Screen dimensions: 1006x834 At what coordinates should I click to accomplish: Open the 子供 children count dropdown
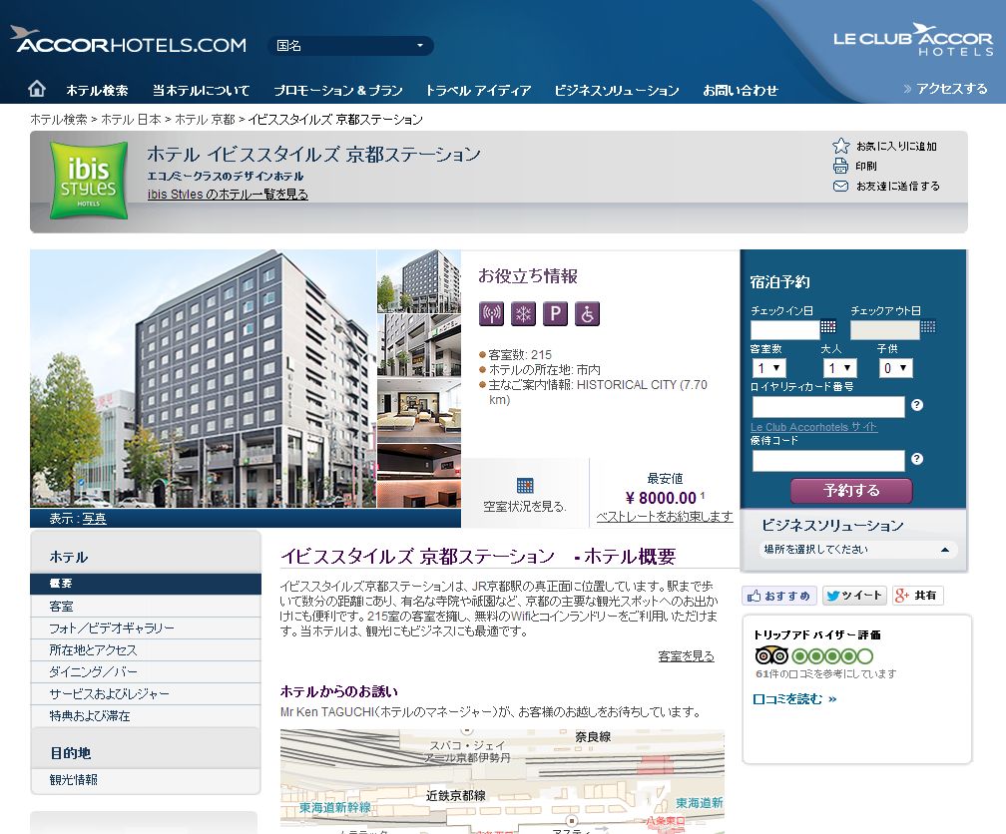click(x=895, y=368)
